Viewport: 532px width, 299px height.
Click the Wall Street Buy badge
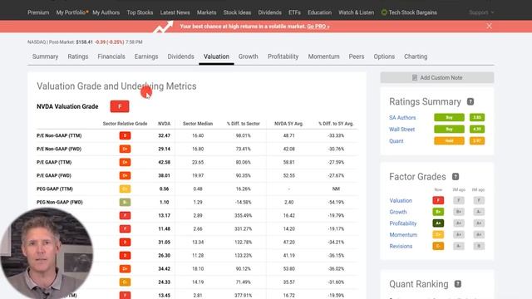pyautogui.click(x=449, y=130)
